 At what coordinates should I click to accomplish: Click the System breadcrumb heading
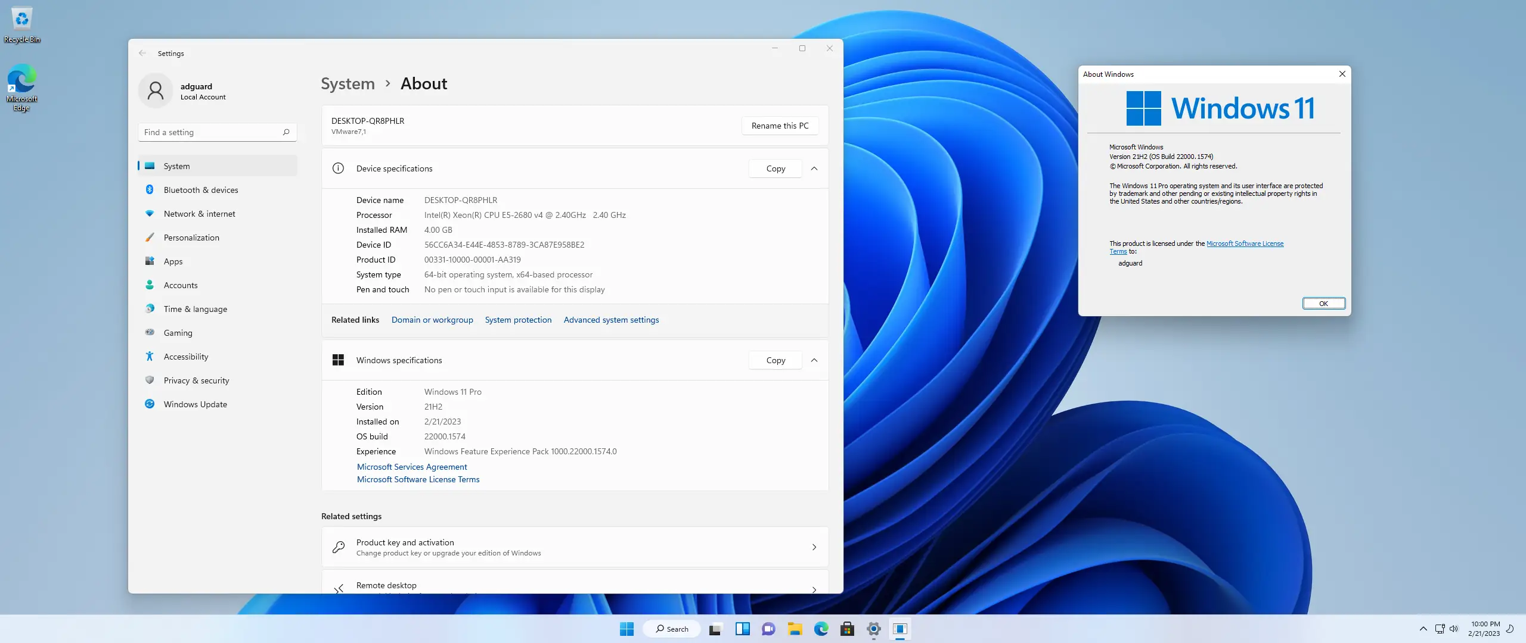pos(348,83)
